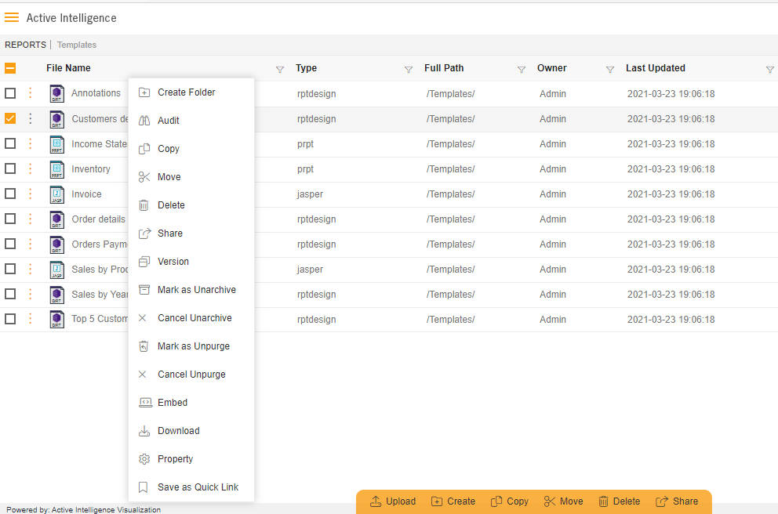Image resolution: width=778 pixels, height=514 pixels.
Task: Check the Inventory row checkbox
Action: tap(10, 168)
